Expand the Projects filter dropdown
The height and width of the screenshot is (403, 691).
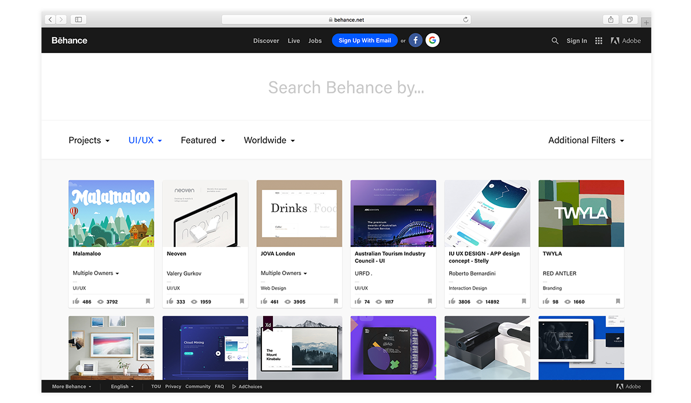[89, 140]
